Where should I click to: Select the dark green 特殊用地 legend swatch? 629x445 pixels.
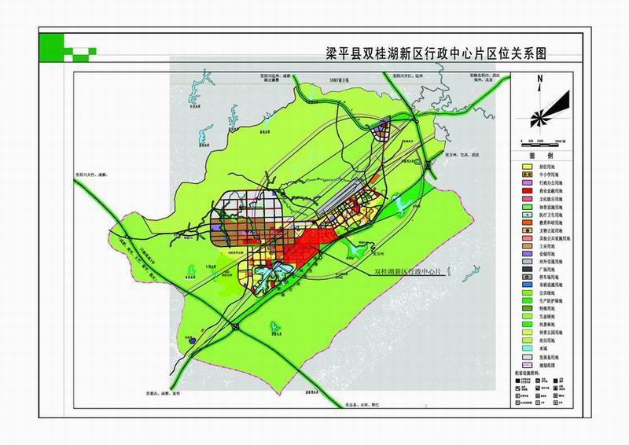[527, 308]
